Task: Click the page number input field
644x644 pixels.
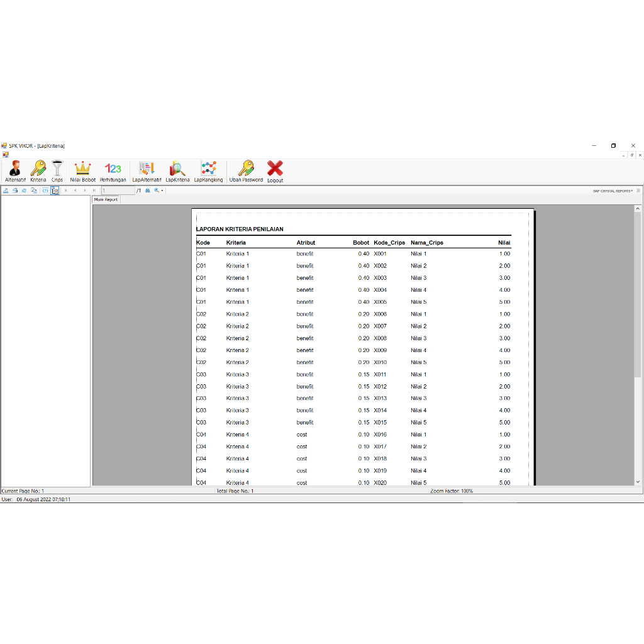Action: point(118,191)
